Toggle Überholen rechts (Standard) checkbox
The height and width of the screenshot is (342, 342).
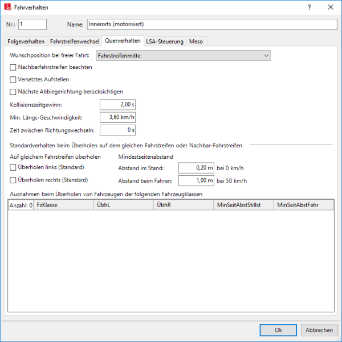pos(14,180)
